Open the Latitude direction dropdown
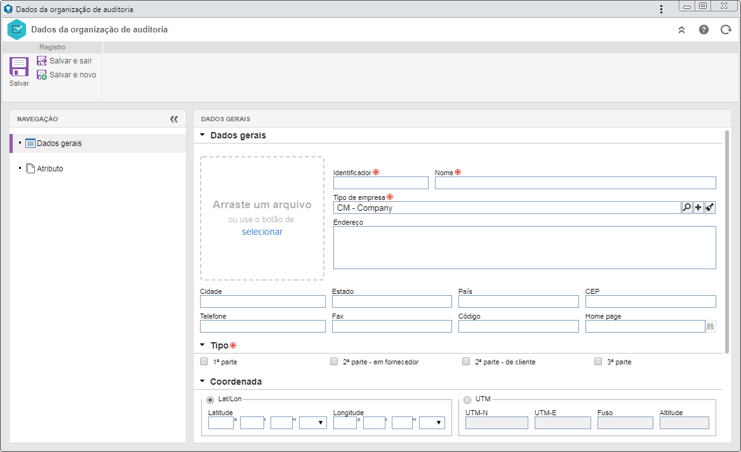Image resolution: width=741 pixels, height=452 pixels. click(313, 423)
